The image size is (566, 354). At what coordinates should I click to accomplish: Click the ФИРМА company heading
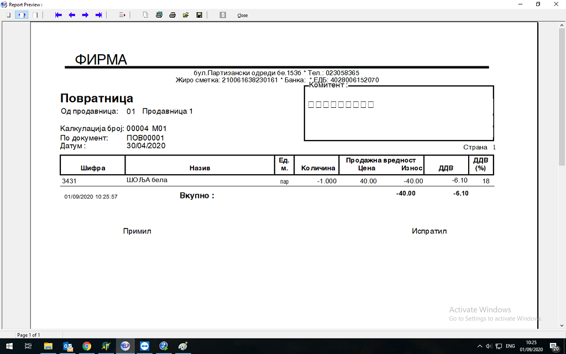[x=101, y=60]
